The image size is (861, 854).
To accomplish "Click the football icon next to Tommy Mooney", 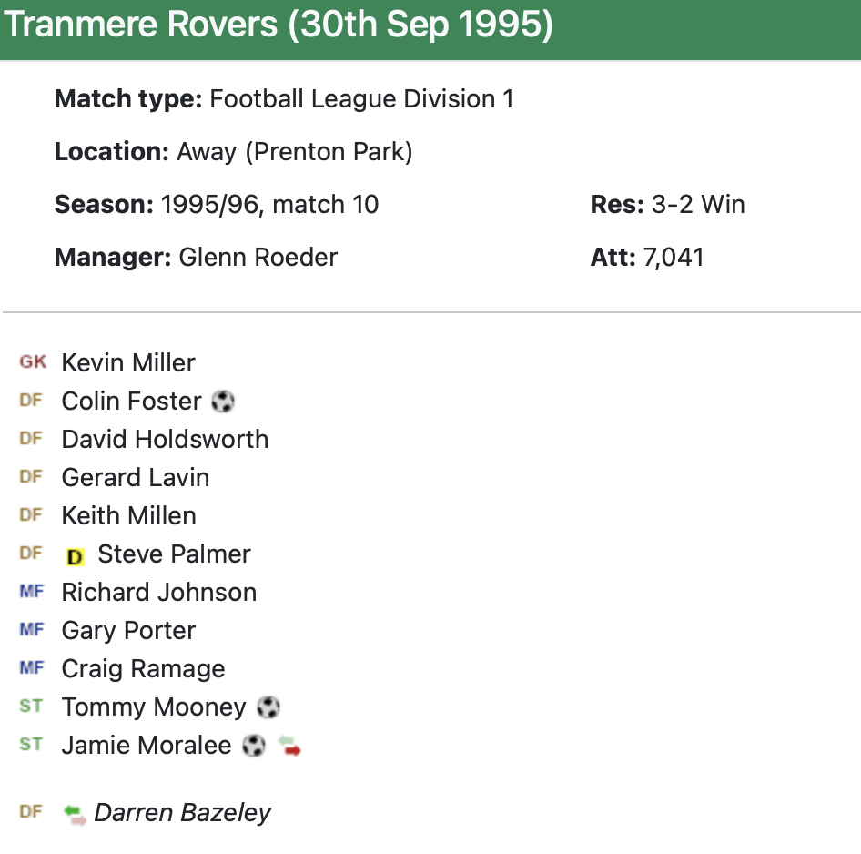I will [x=268, y=707].
